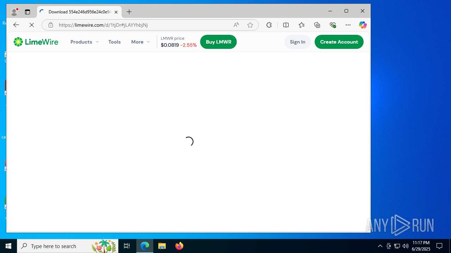This screenshot has height=253, width=451.
Task: Select the Download tab title
Action: point(80,12)
